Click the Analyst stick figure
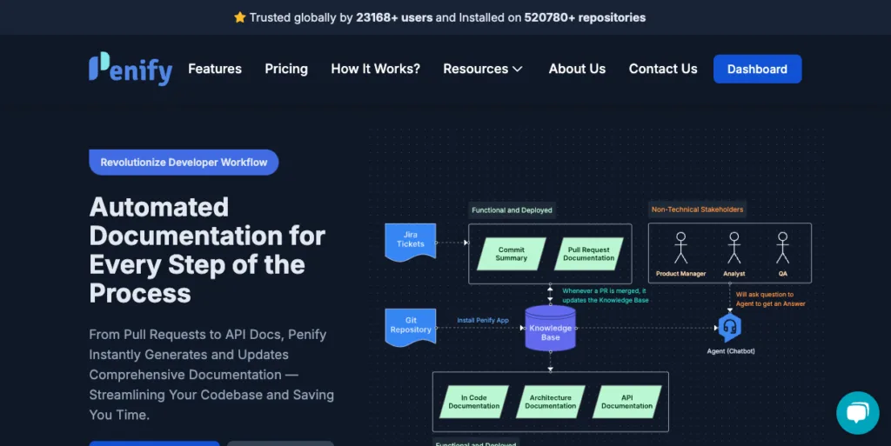Image resolution: width=891 pixels, height=446 pixels. tap(734, 248)
